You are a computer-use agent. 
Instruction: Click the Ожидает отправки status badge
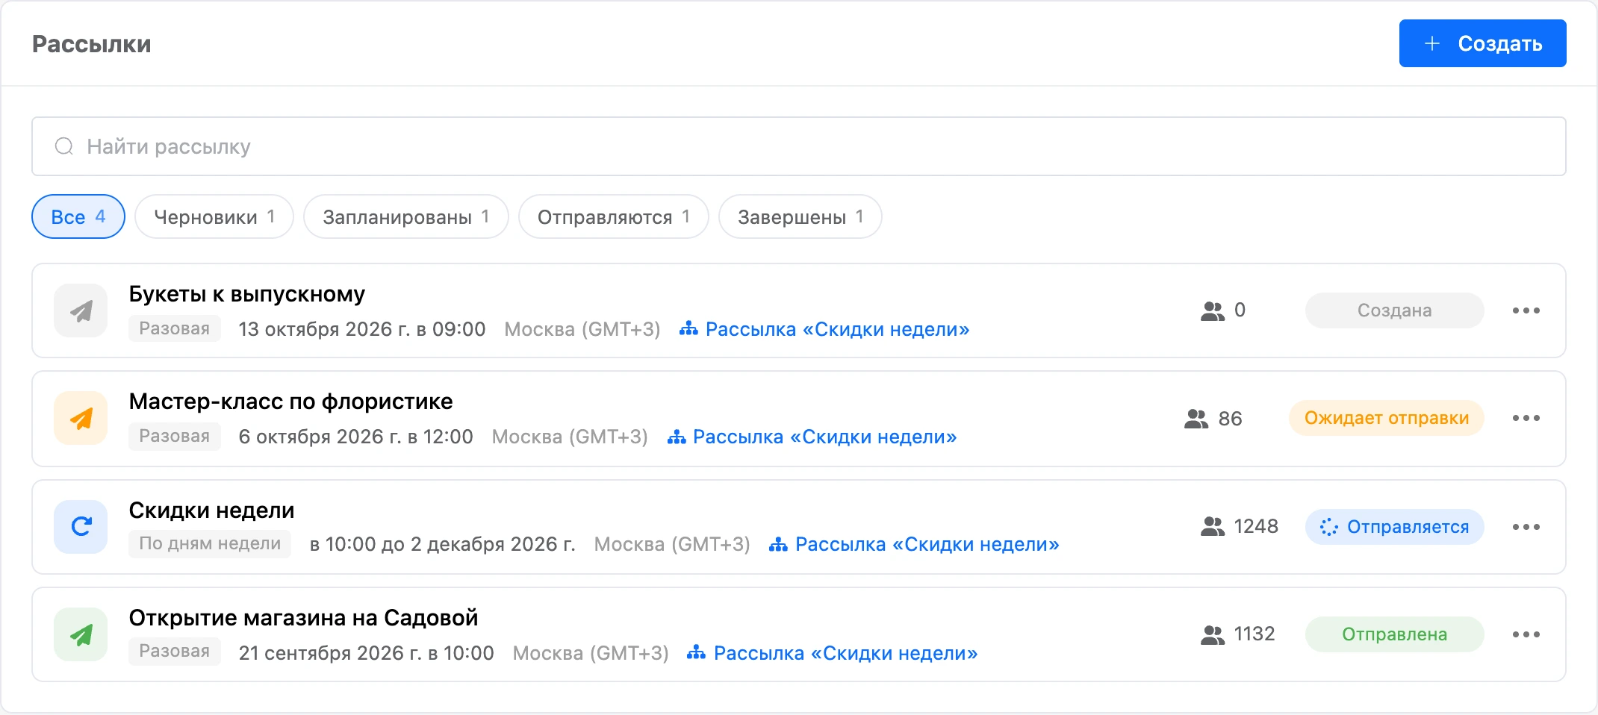coord(1387,418)
